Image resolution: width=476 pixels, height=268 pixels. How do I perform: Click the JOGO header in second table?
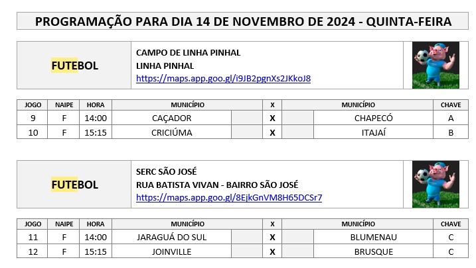[33, 224]
